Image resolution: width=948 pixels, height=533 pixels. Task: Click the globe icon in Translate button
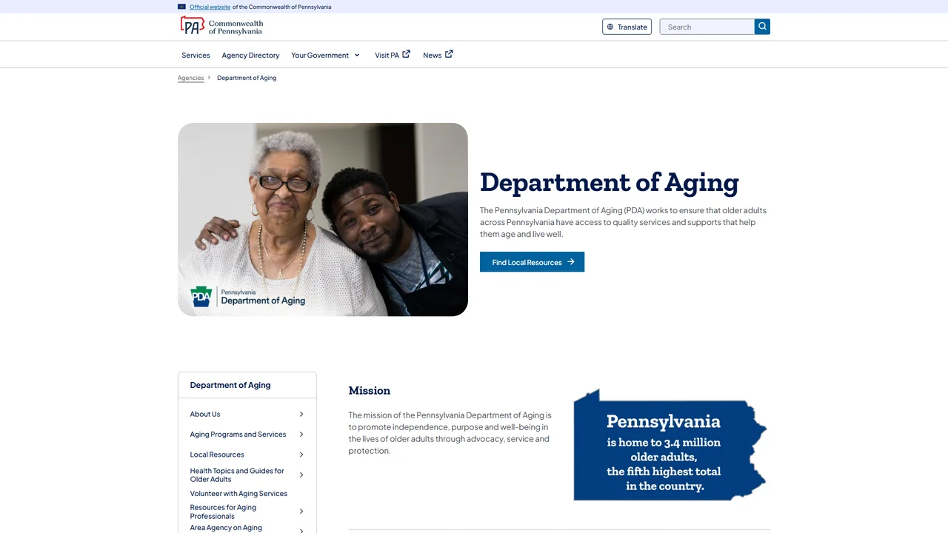click(x=610, y=27)
